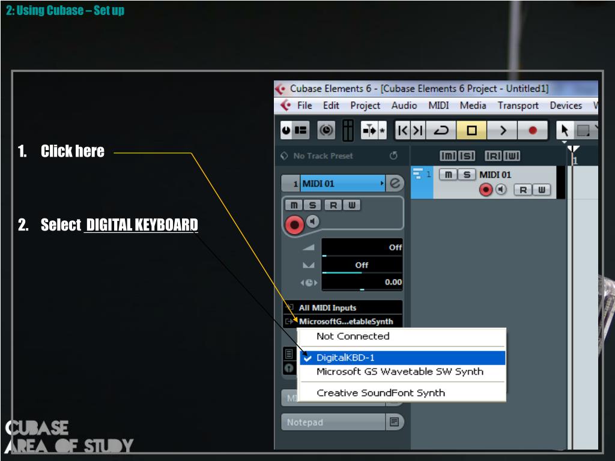Solo the MIDI 01 track in the track list
The width and height of the screenshot is (615, 461).
click(x=467, y=175)
